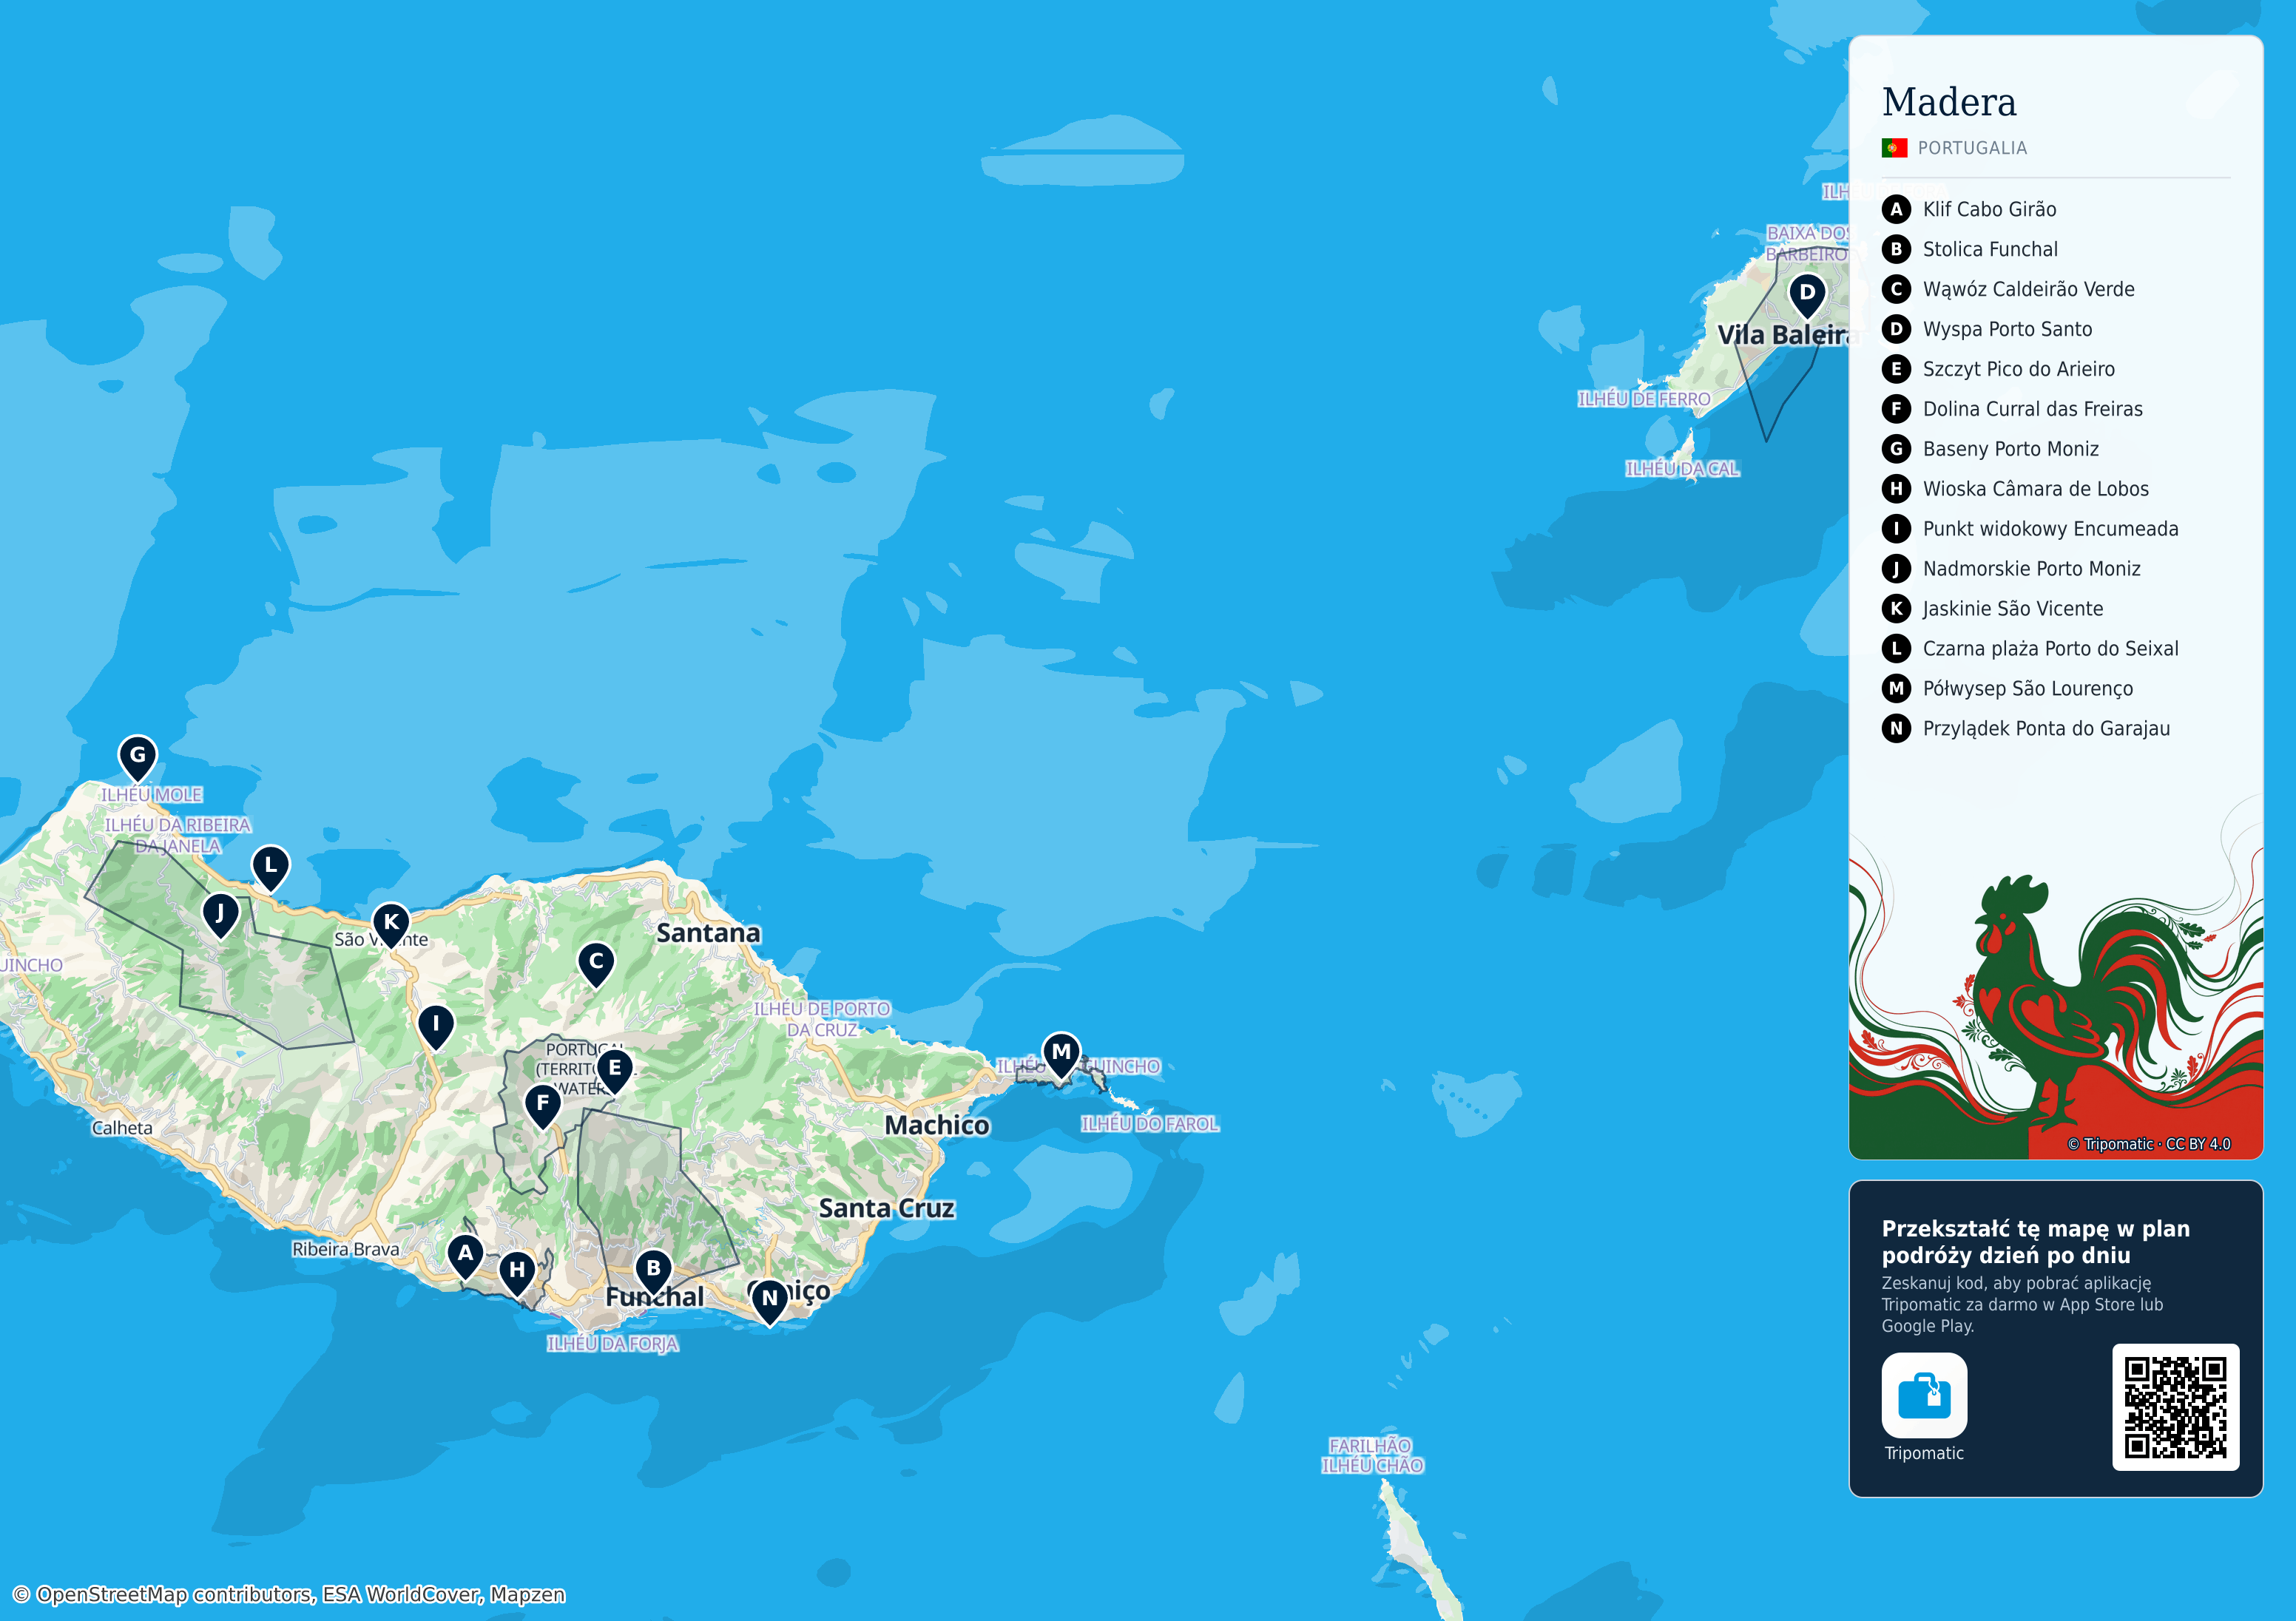Click the Ribeira Brava town label
The height and width of the screenshot is (1621, 2296).
point(345,1249)
